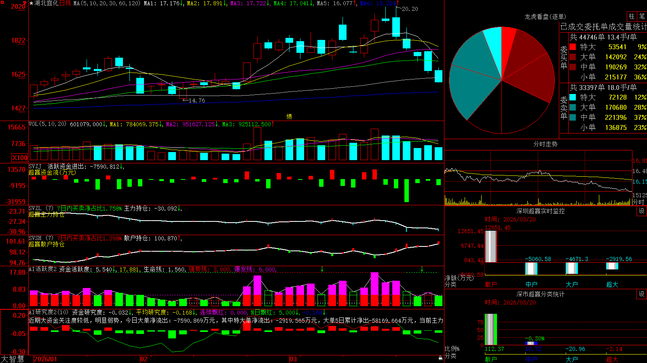Click the lock icon at the chart's bottom right
The image size is (647, 363).
(x=441, y=358)
